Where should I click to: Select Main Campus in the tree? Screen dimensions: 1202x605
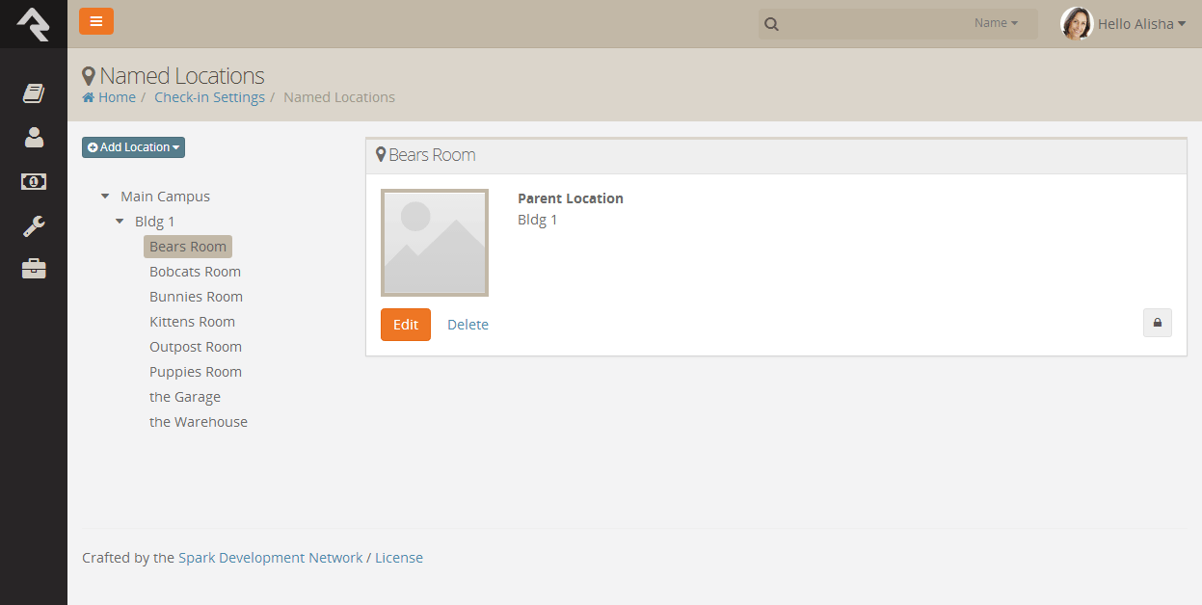pos(165,197)
